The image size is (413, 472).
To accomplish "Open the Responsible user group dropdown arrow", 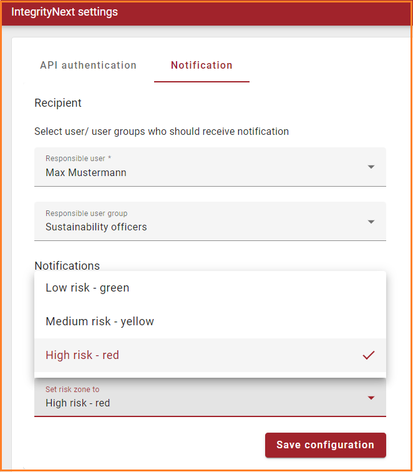I will click(x=371, y=222).
